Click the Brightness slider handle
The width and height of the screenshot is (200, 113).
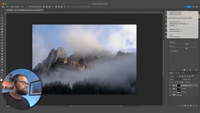187,44
